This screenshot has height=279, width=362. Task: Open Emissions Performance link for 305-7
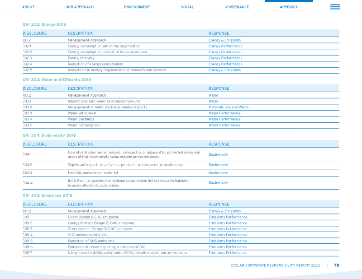(x=228, y=253)
